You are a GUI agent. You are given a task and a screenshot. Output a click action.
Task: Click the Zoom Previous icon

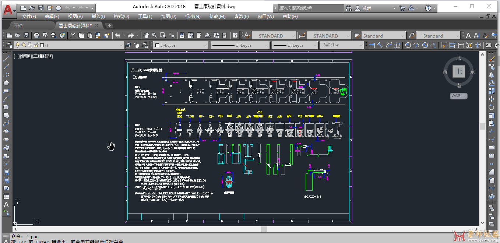tap(172, 35)
